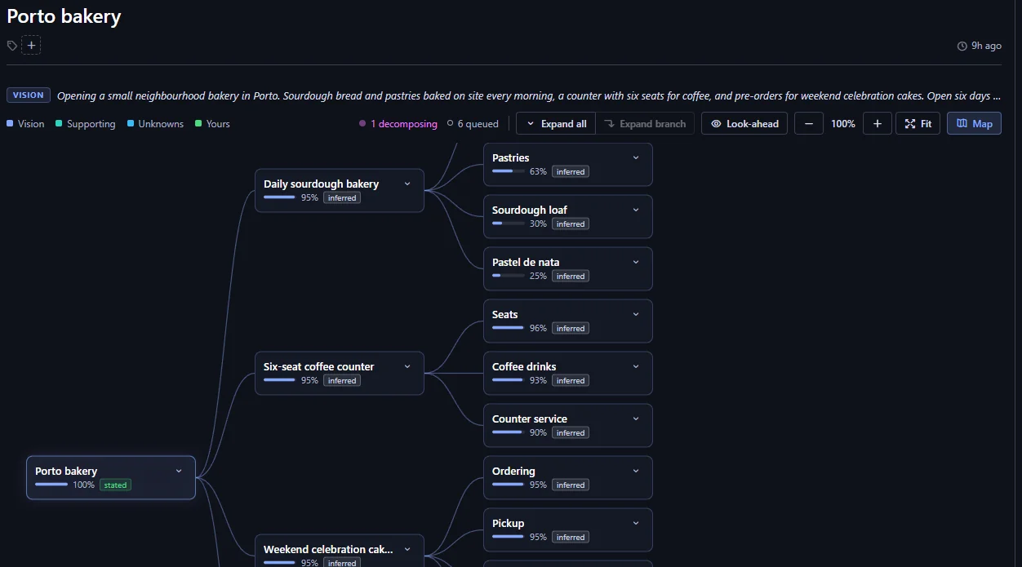The height and width of the screenshot is (567, 1022).
Task: Click the Expand branch button
Action: [645, 124]
